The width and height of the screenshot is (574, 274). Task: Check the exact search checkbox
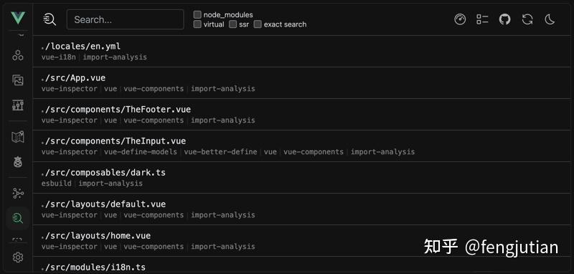[x=258, y=24]
